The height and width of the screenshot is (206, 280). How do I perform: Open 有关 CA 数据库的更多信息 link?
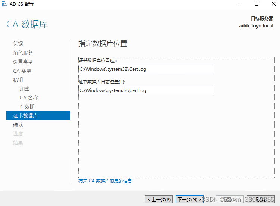click(105, 181)
